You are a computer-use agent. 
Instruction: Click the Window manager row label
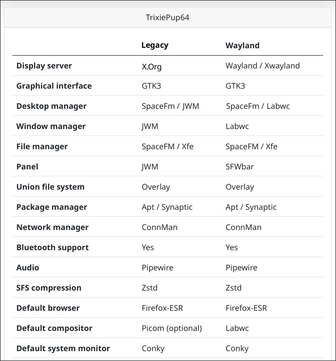[51, 126]
